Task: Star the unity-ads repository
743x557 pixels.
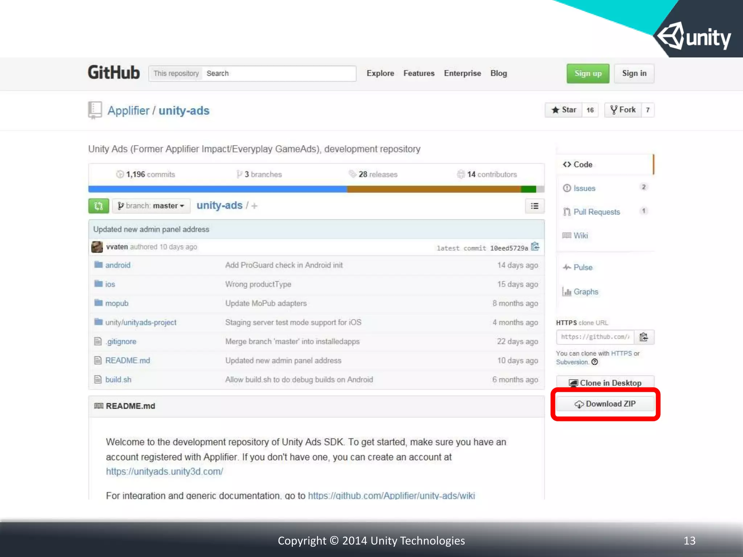Action: pyautogui.click(x=563, y=110)
